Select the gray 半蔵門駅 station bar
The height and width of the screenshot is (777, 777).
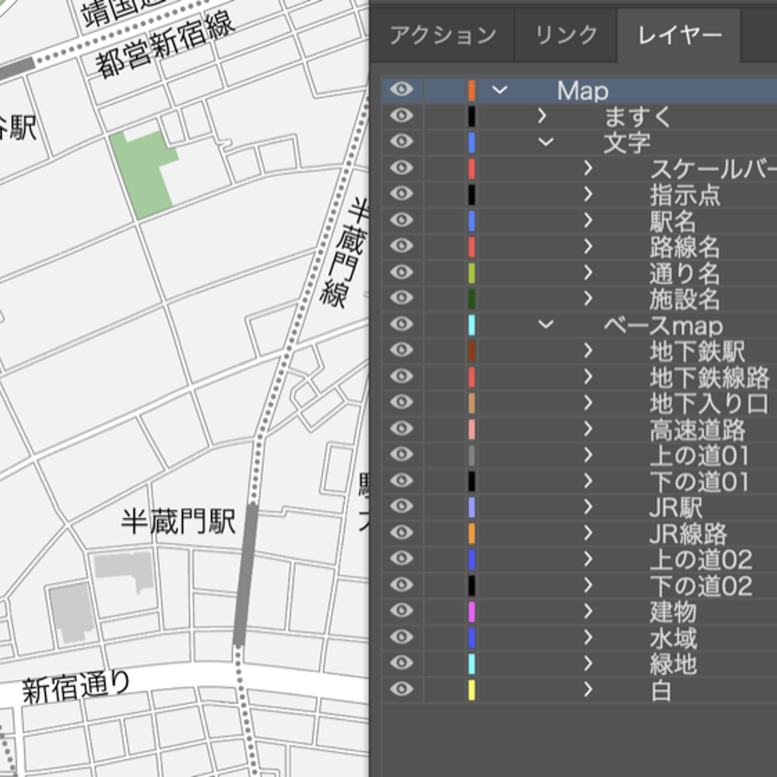click(x=245, y=574)
